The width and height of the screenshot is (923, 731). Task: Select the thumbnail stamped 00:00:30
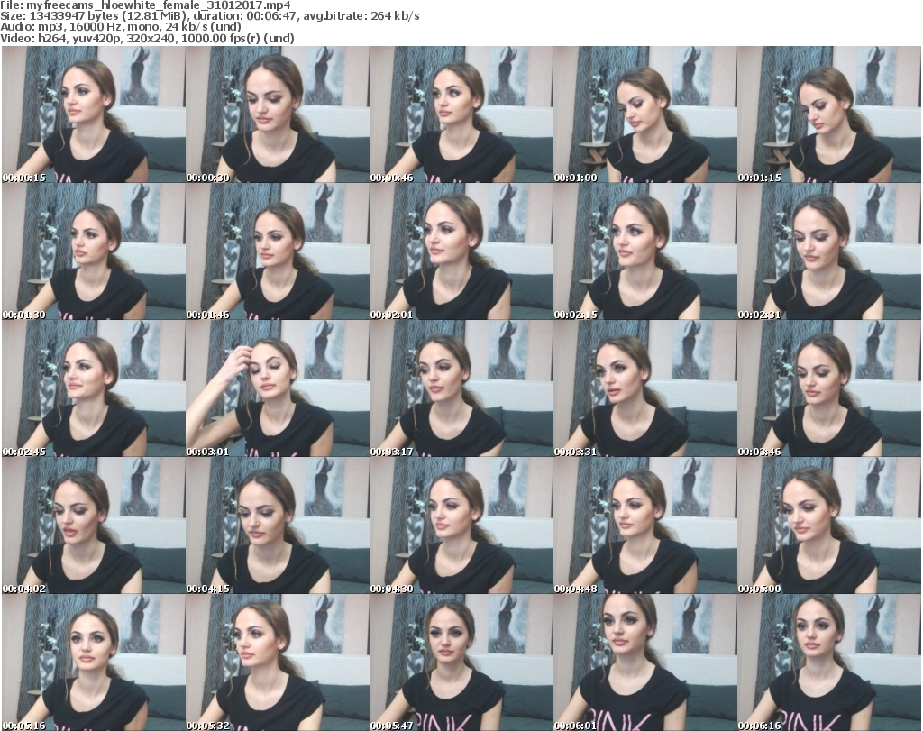pos(278,114)
